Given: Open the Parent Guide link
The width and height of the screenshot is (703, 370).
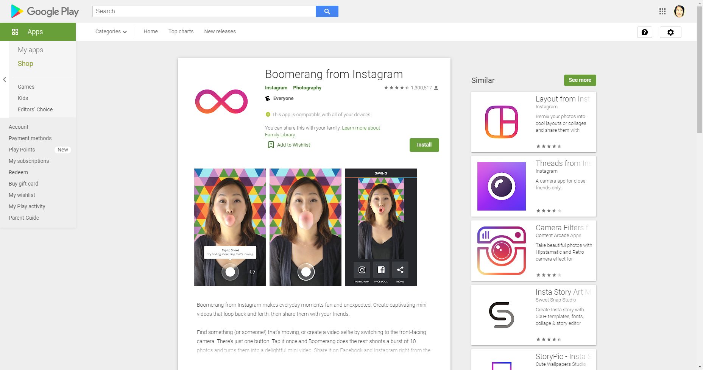Looking at the screenshot, I should point(24,218).
